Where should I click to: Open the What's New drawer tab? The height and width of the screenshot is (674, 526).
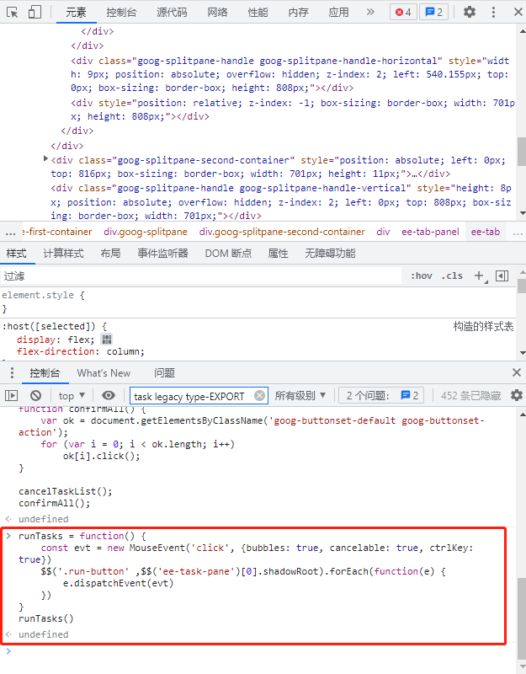click(104, 373)
